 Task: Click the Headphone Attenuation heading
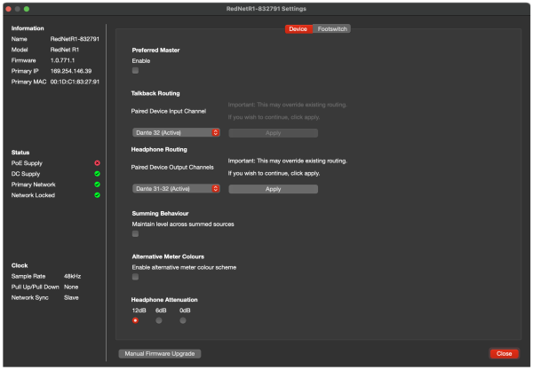(164, 300)
